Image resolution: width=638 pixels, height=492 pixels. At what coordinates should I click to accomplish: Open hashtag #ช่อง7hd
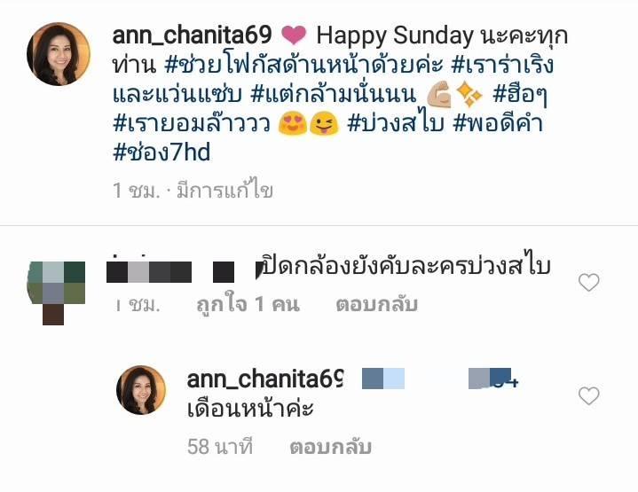click(161, 153)
